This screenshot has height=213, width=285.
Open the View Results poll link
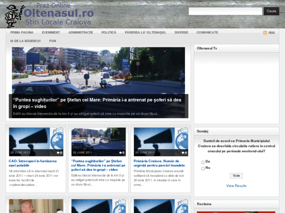click(x=236, y=186)
